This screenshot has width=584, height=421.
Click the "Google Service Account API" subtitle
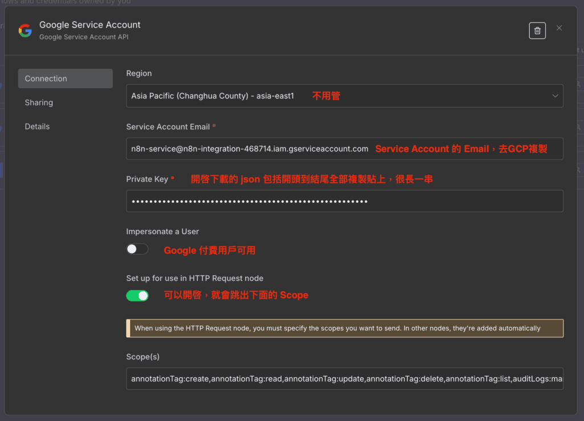coord(84,37)
